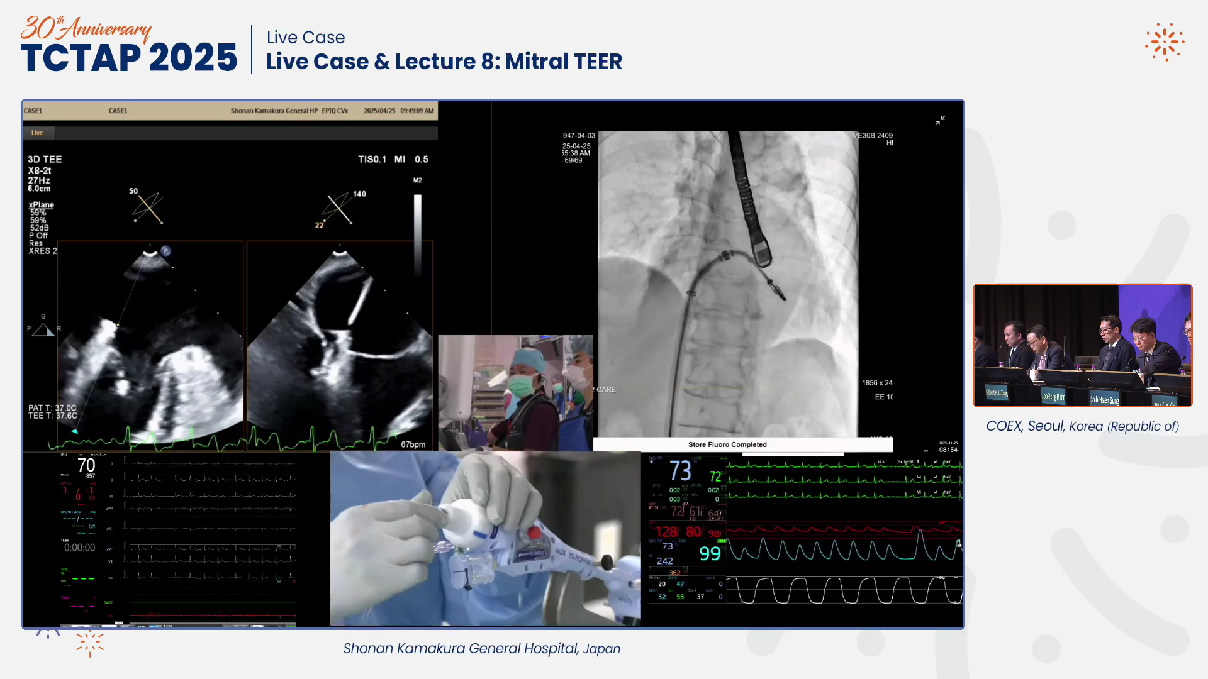Click the 'Store Fluoro Completed' message bar
The image size is (1208, 679).
click(742, 444)
